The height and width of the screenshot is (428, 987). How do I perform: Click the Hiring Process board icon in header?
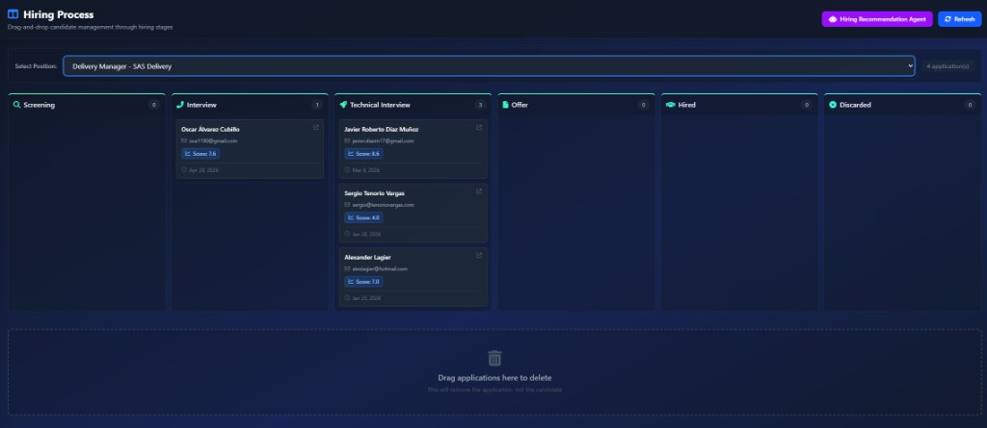pyautogui.click(x=13, y=13)
